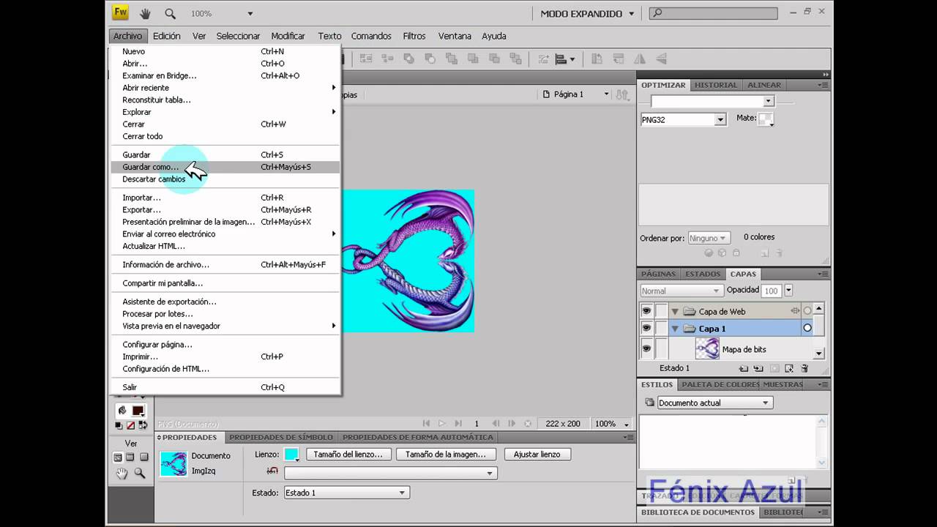Screen dimensions: 937x527
Task: Click the default stroke and fill colors icon
Action: (x=119, y=425)
